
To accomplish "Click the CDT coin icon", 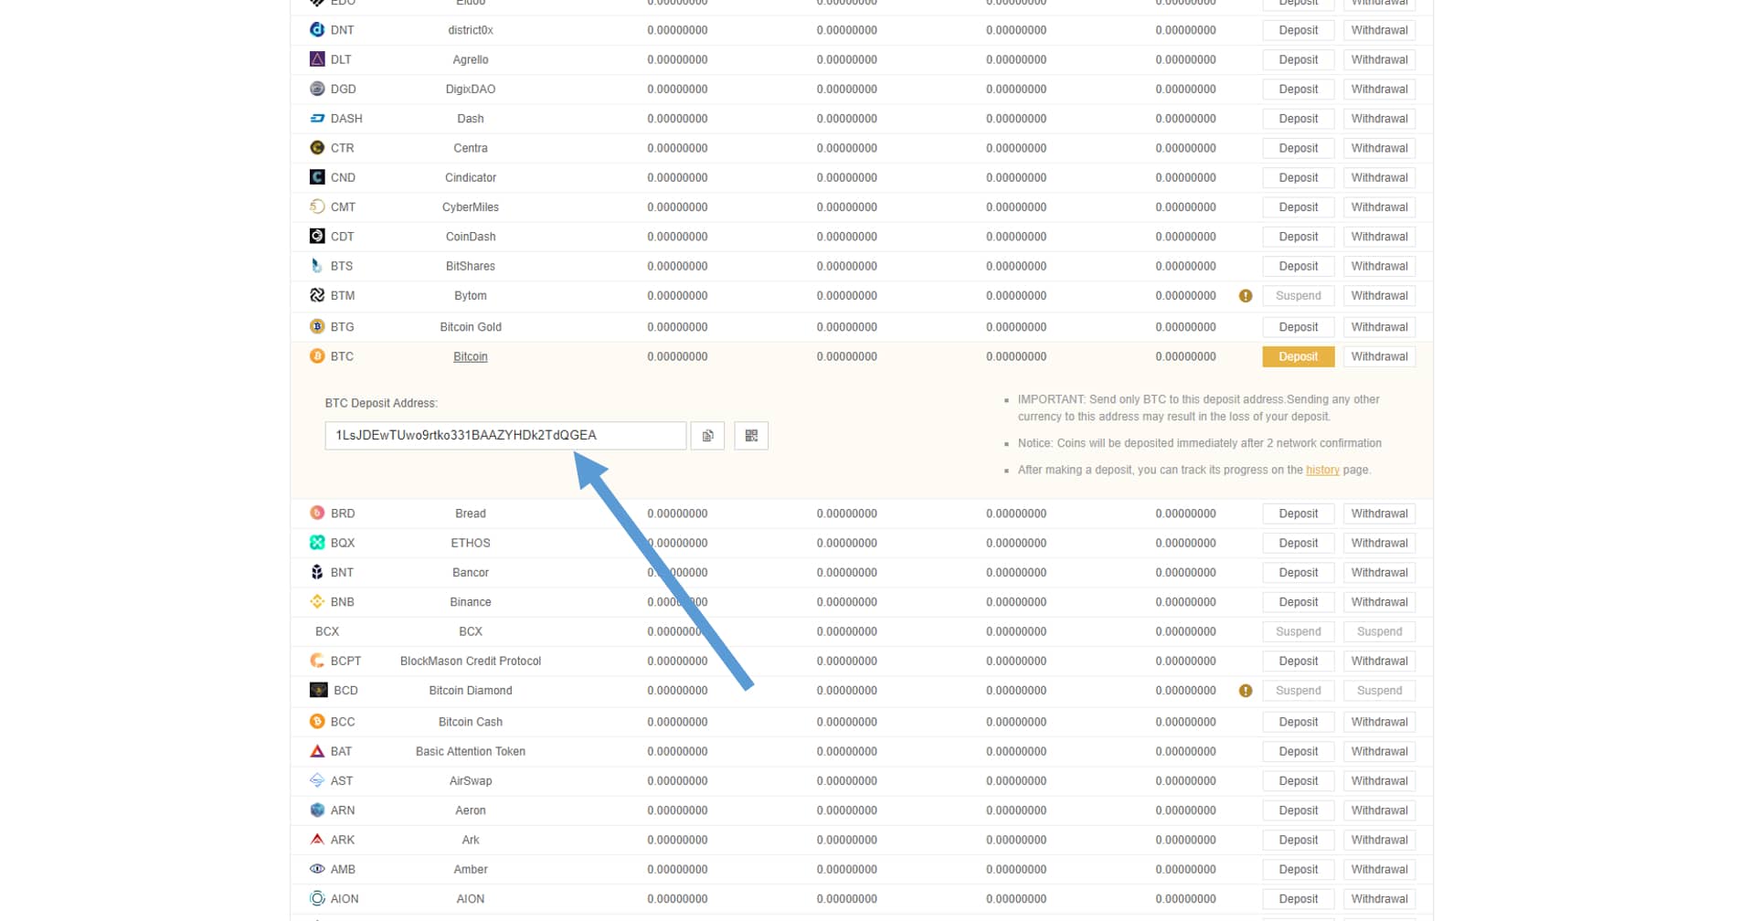I will coord(317,237).
